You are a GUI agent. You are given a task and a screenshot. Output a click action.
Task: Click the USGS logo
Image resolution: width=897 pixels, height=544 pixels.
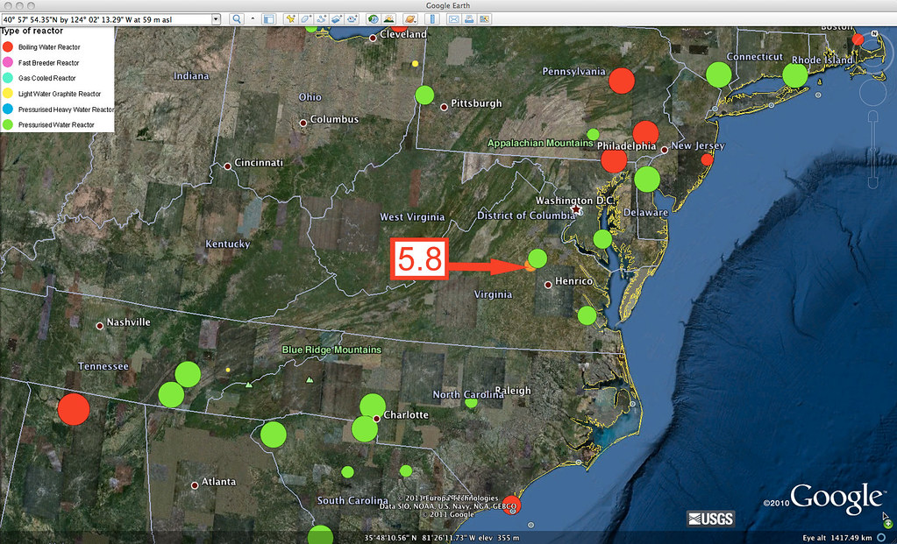(x=712, y=518)
